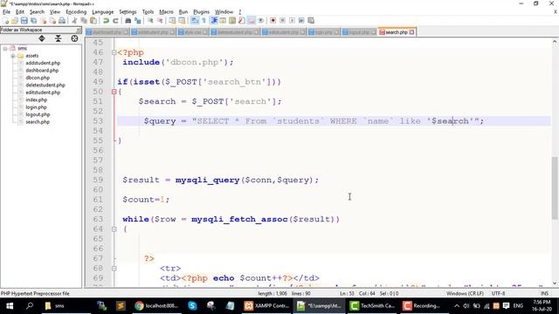Image resolution: width=559 pixels, height=314 pixels.
Task: Open addstudent.php from the file tree
Action: pyautogui.click(x=43, y=63)
